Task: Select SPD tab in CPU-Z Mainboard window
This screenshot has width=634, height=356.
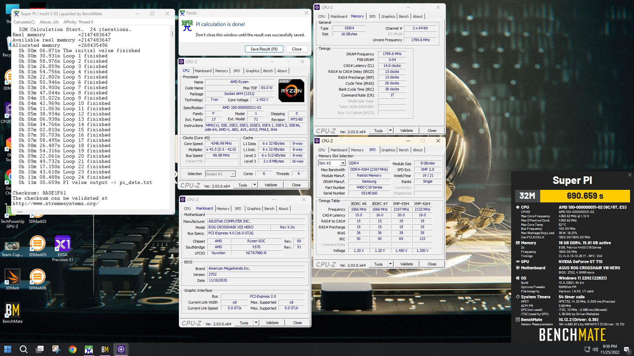Action: pos(238,209)
